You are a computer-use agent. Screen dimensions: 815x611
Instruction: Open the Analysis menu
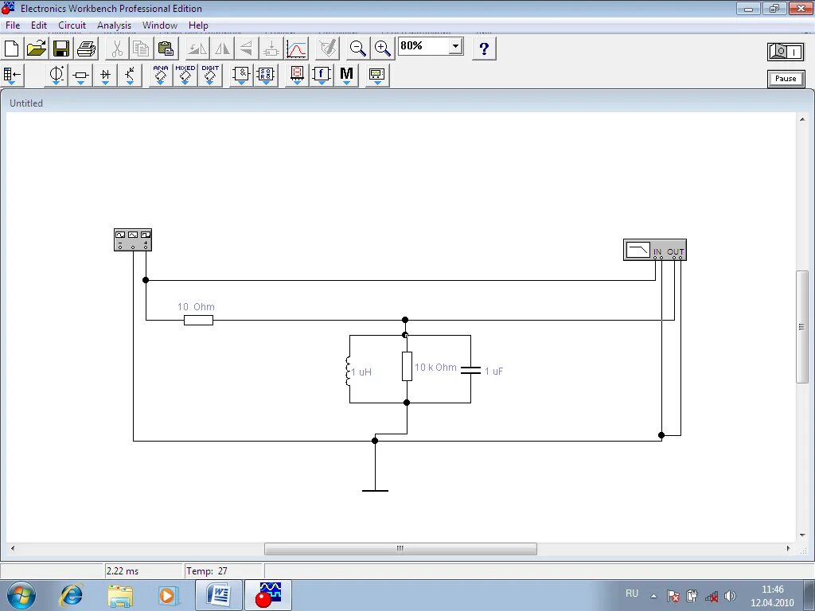point(114,25)
